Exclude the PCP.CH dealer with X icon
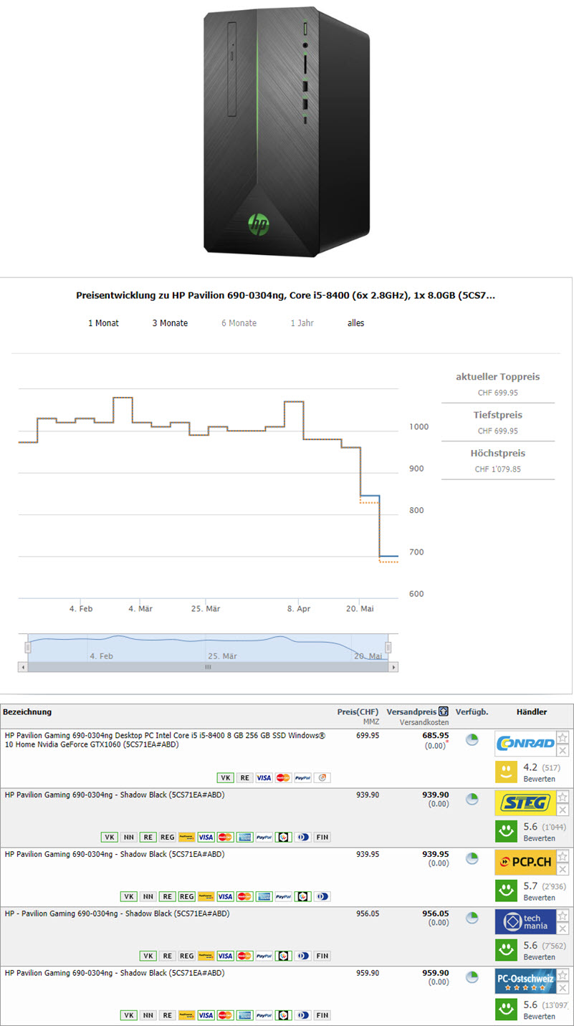Viewport: 574px width, 1026px height. tap(563, 869)
